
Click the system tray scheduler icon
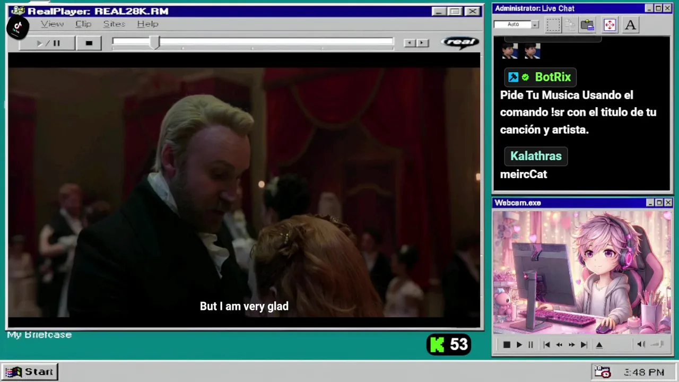(603, 372)
